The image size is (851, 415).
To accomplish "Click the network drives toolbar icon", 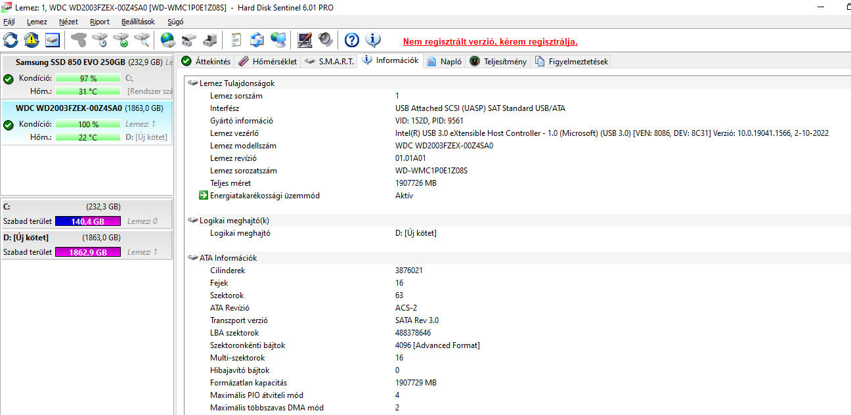I will (189, 40).
